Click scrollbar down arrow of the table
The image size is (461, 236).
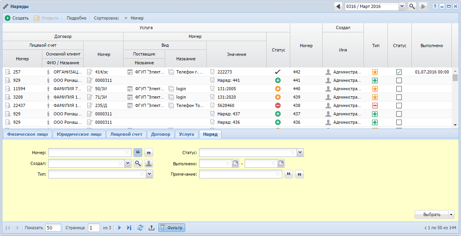(455, 125)
